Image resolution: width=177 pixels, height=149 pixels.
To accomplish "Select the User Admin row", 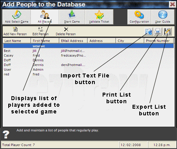I will 88,70.
